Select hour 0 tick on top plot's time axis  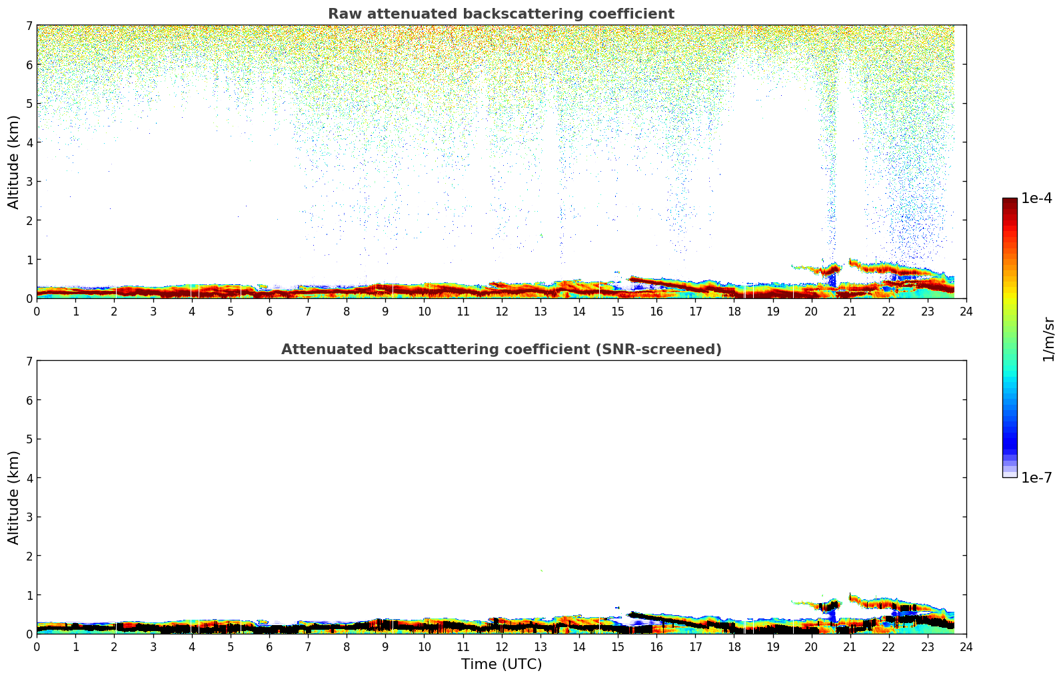pos(37,311)
